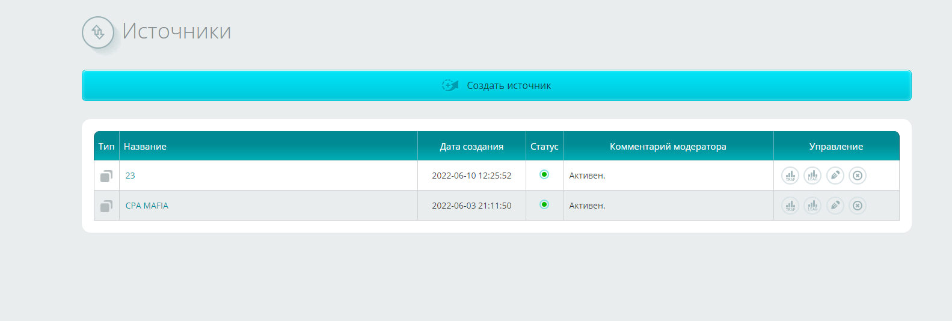Screen dimensions: 952x321
Task: Select date 2022-06-03 21:11:50
Action: 471,206
